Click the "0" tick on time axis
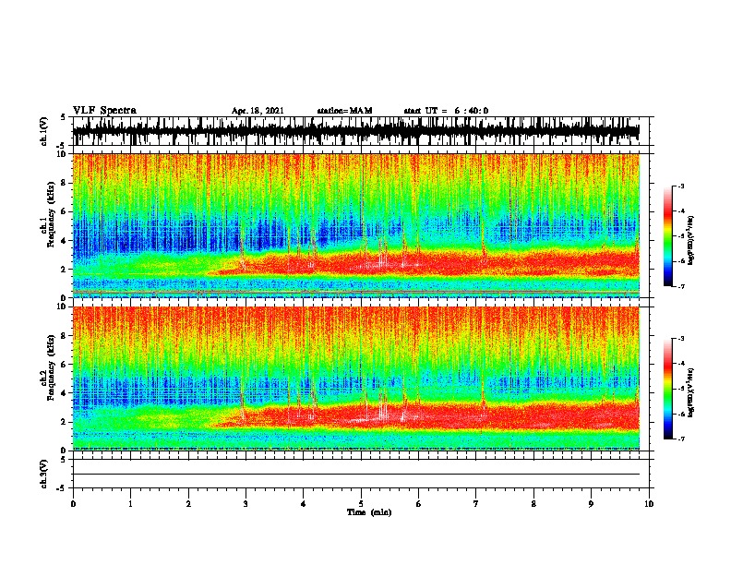Screen dimensions: 731x565 73,504
